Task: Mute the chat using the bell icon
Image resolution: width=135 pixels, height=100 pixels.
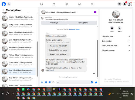Action: point(112,28)
